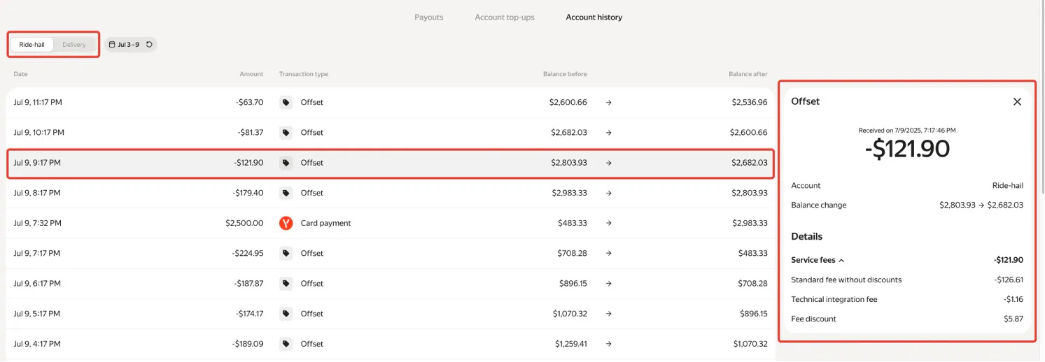Click the tag icon on Jul 9, 6:17 PM row
1045x362 pixels.
pos(286,283)
